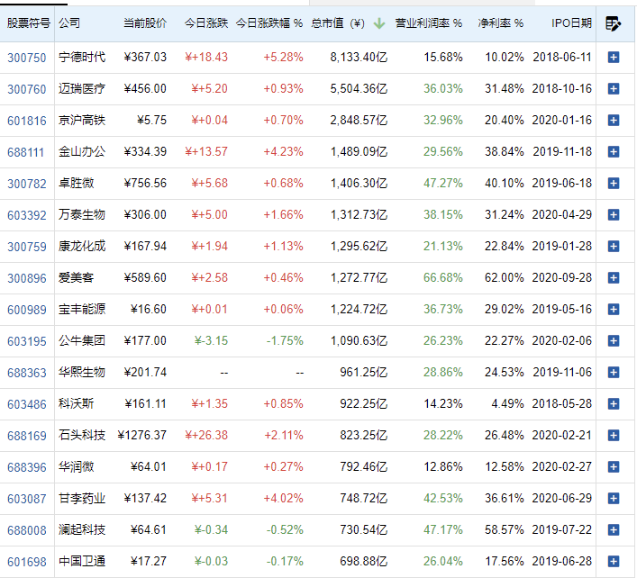Viewport: 637px width, 578px height.
Task: Open the column edit icon in header
Action: [613, 23]
